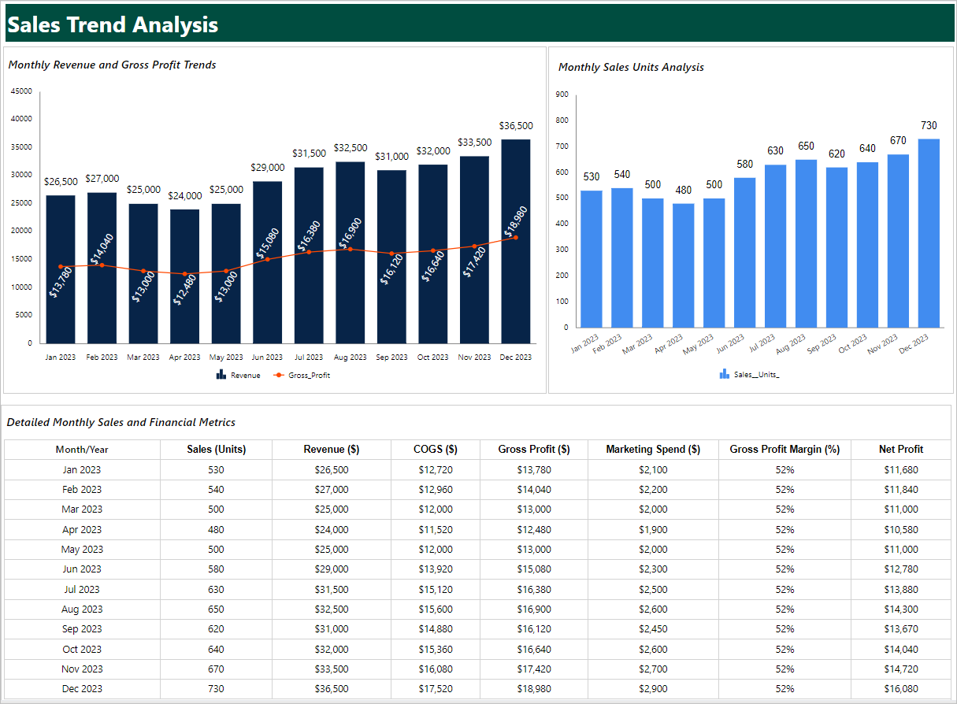Click the Gross_Profit legend line marker
This screenshot has width=957, height=704.
click(x=279, y=376)
